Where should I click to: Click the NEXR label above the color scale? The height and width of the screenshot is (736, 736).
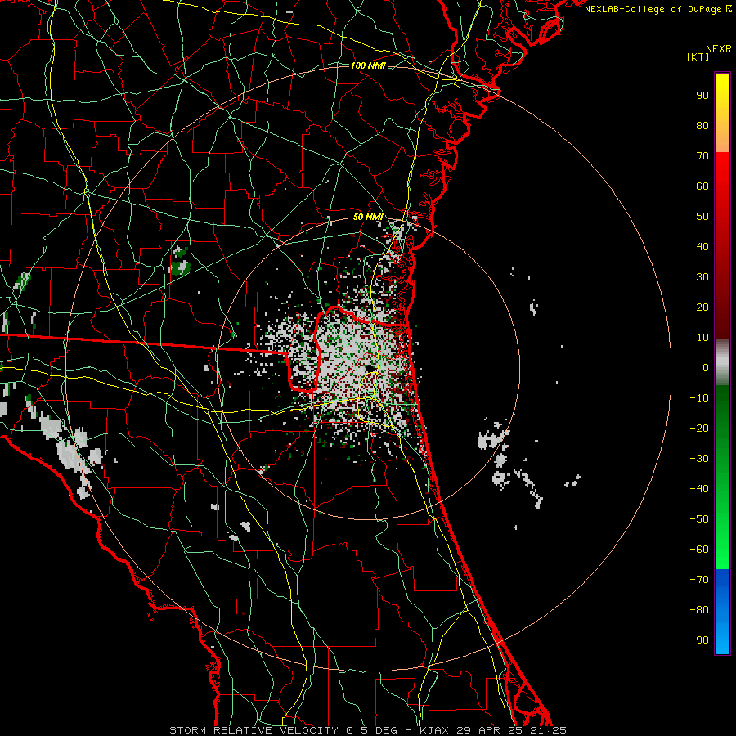click(718, 49)
